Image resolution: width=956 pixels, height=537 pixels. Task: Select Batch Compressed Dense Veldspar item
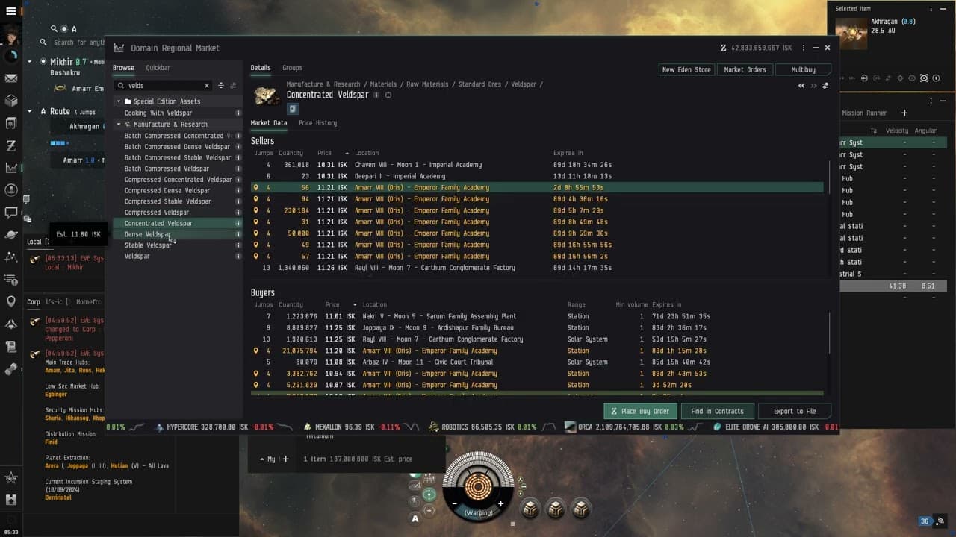point(177,147)
